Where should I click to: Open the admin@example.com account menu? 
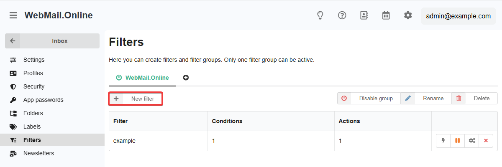pos(458,16)
